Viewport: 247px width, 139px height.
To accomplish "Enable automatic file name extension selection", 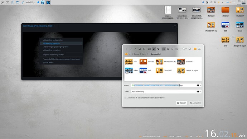I will (x=125, y=98).
